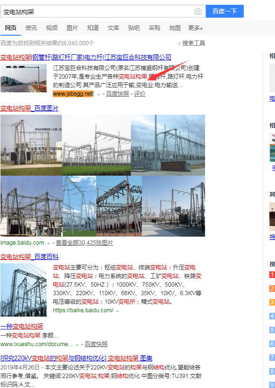Open 查看全部30,425张图片 link

point(84,243)
